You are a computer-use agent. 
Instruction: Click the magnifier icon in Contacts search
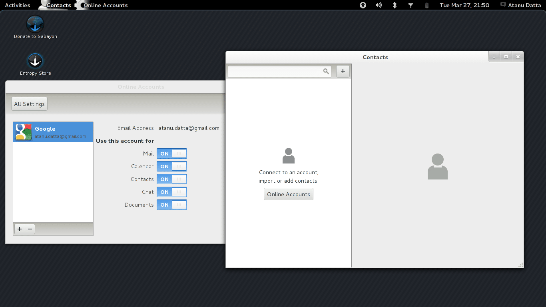[x=326, y=71]
